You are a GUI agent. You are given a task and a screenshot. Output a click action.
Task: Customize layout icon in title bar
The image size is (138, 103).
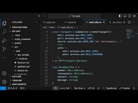(134, 16)
